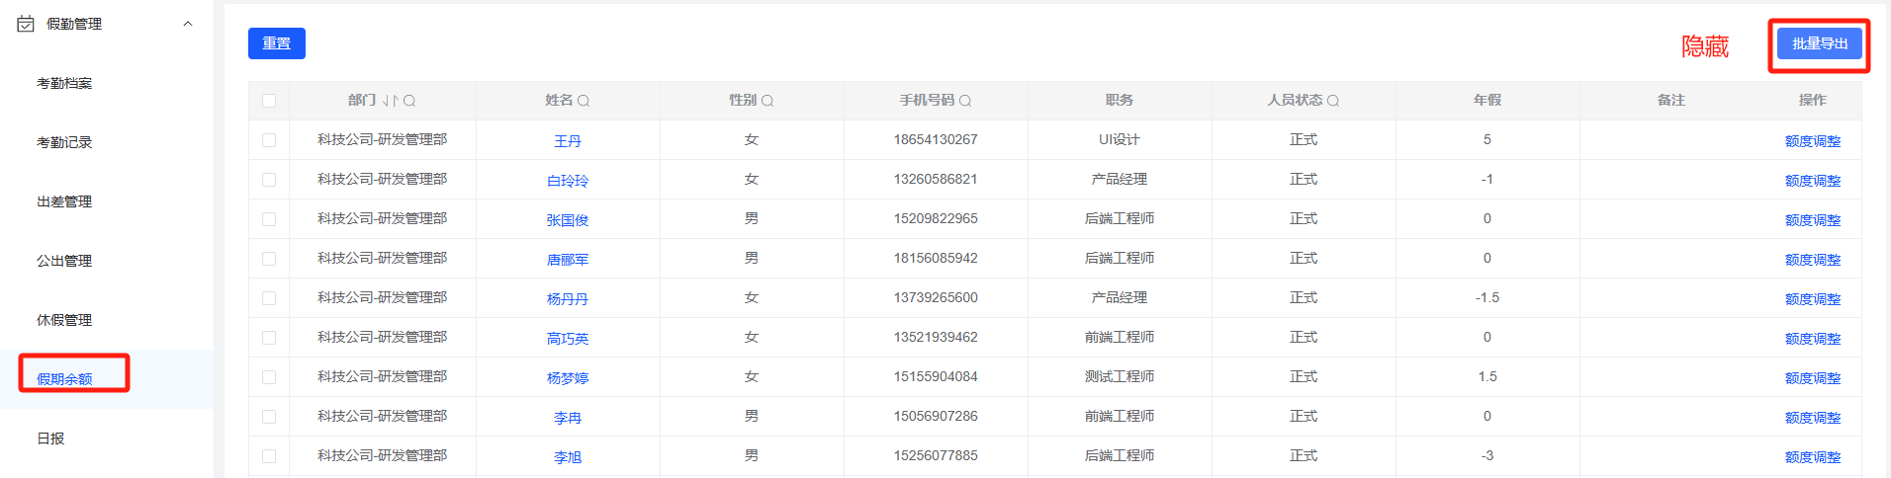Toggle the select-all checkbox in table header
This screenshot has height=478, width=1891.
point(269,101)
